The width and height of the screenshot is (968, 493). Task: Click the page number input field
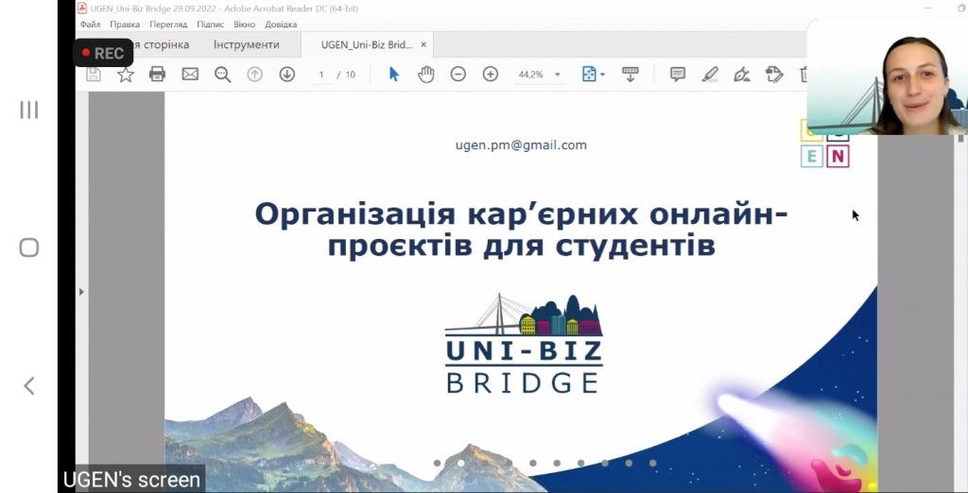coord(321,75)
